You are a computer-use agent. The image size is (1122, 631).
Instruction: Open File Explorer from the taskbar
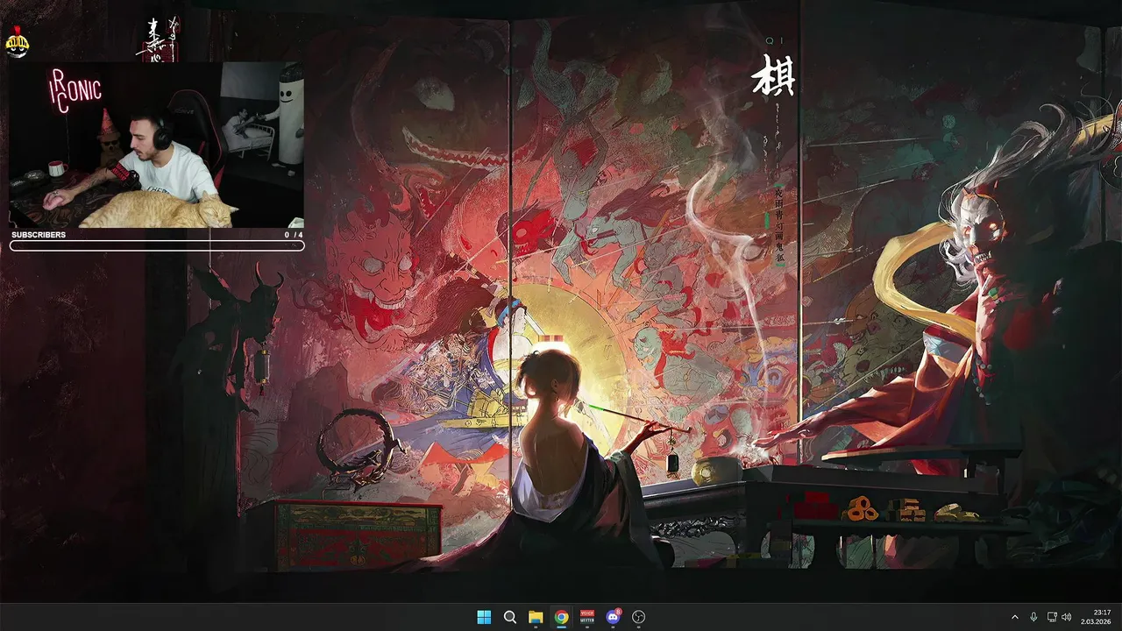pos(536,617)
